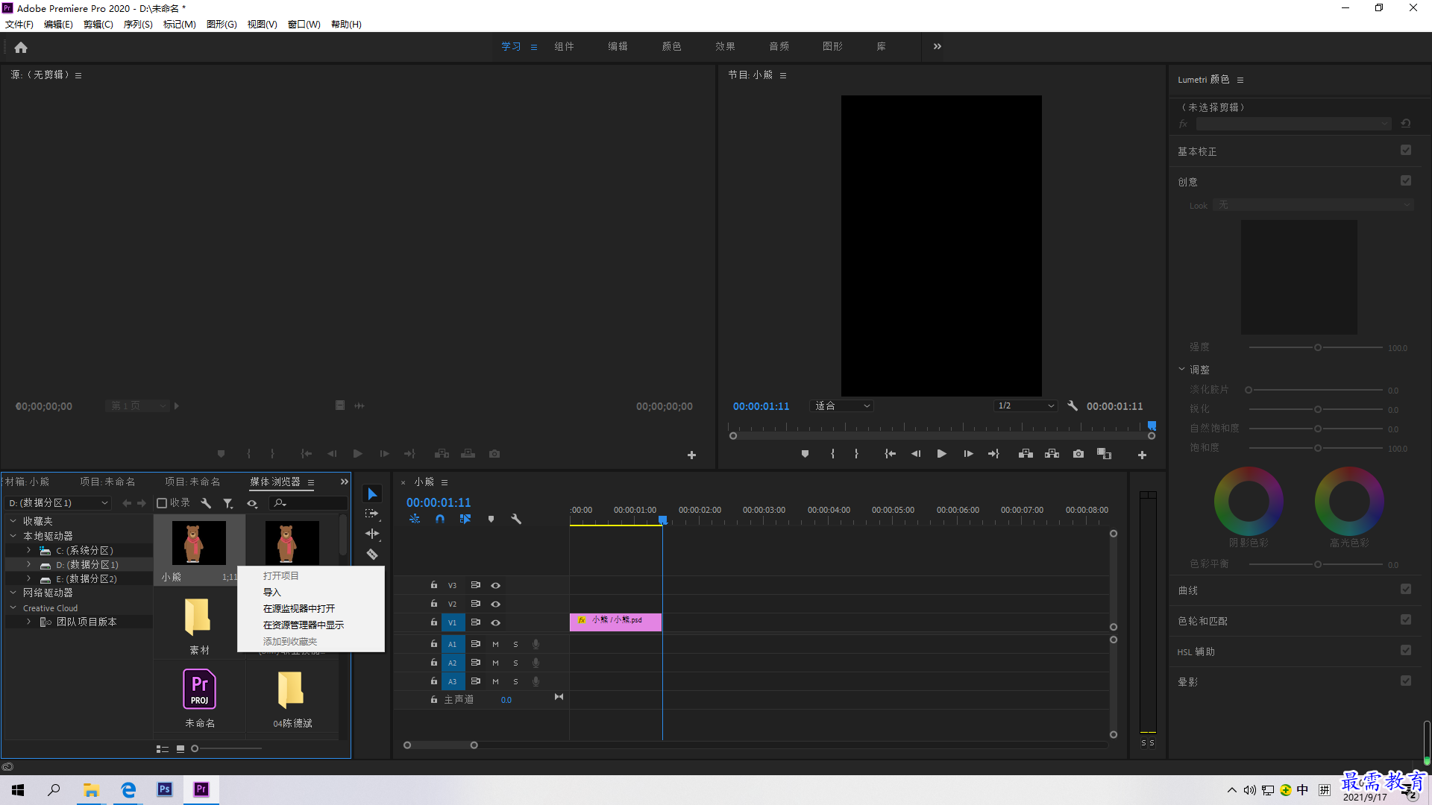Image resolution: width=1432 pixels, height=805 pixels.
Task: Open the 序列(S) menu
Action: 138,24
